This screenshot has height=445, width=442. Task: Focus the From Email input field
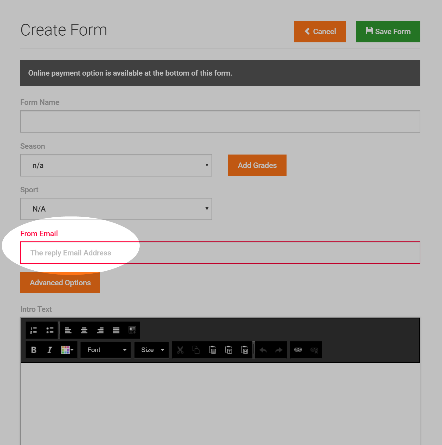[x=220, y=253]
